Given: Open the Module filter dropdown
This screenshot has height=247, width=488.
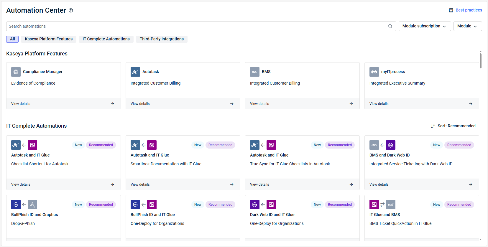Looking at the screenshot, I should click(x=468, y=26).
